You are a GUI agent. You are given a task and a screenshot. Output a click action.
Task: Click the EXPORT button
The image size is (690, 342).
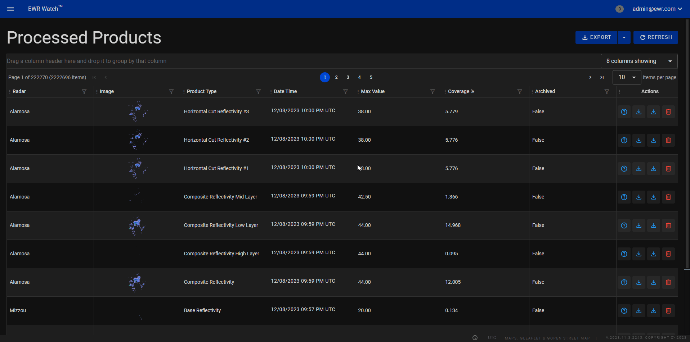[x=597, y=37]
